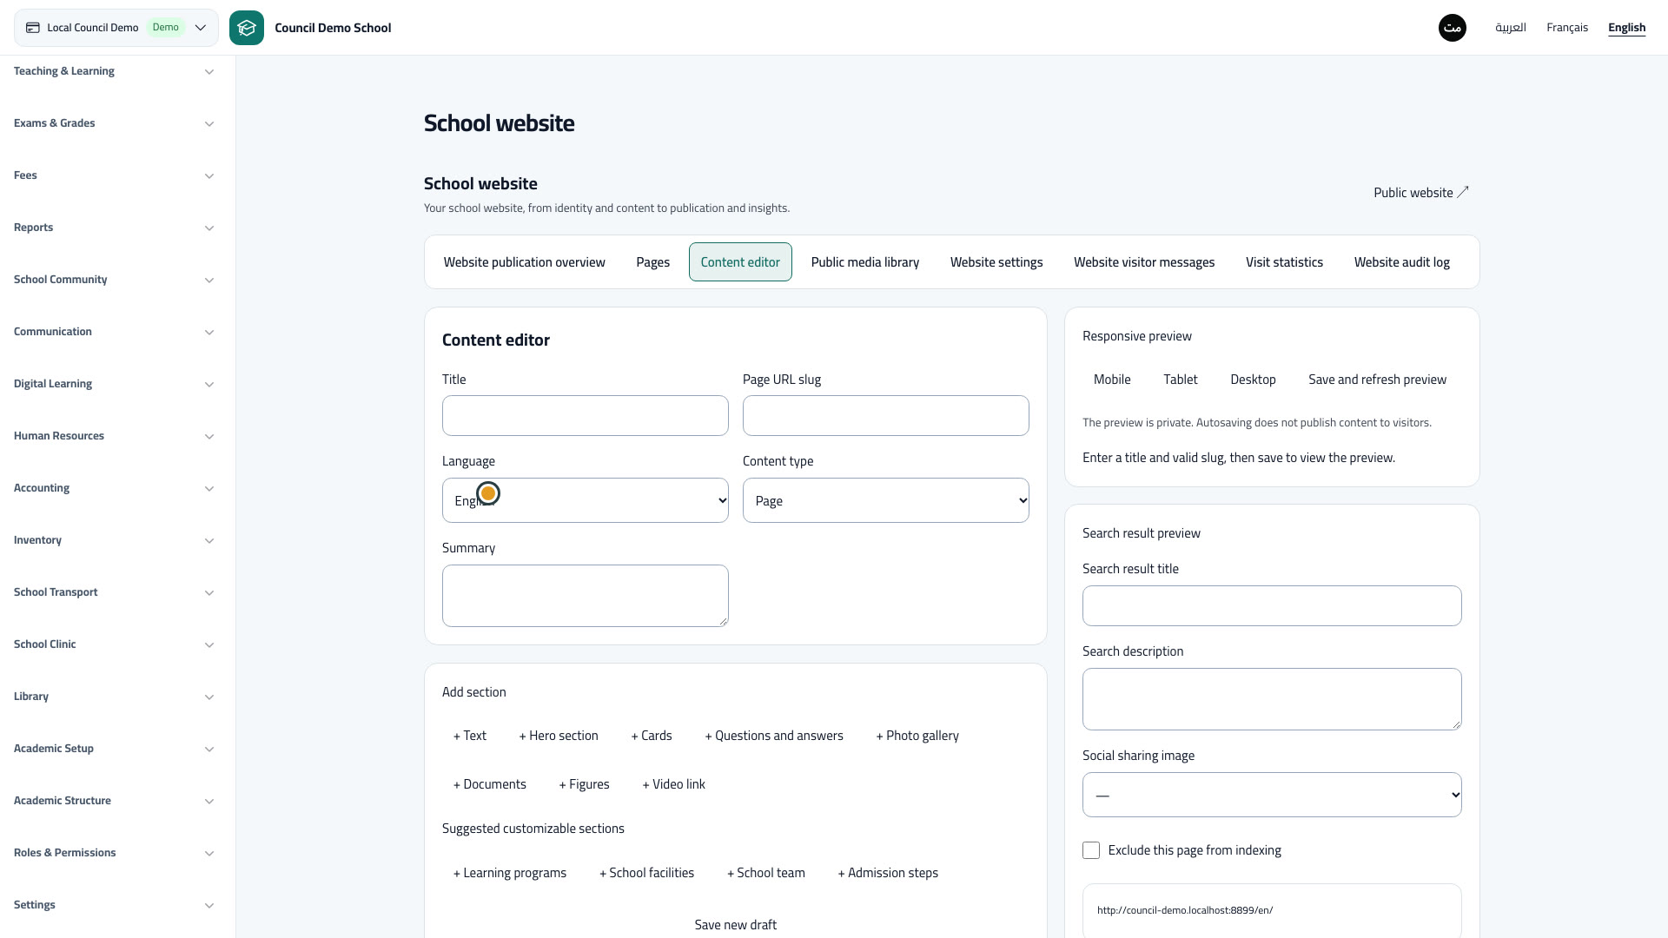Expand Exams & Grades sidebar section
Viewport: 1668px width, 938px height.
(x=114, y=123)
